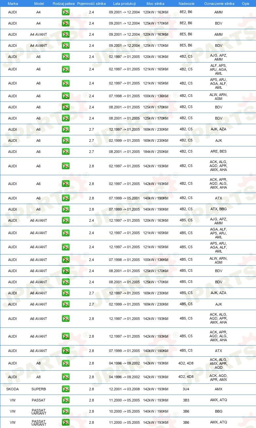Viewport: 256px width, 428px height.
Task: Click the BBG engine code in the PASSAT VARIANT row
Action: tap(218, 411)
